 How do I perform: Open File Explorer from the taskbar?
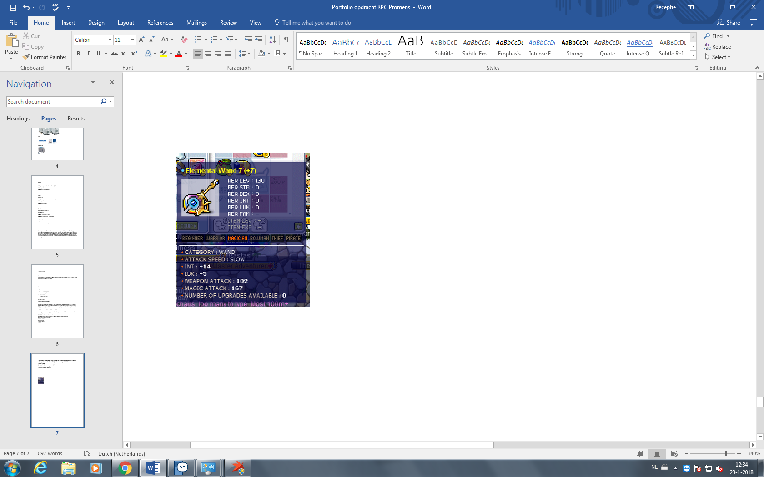69,468
